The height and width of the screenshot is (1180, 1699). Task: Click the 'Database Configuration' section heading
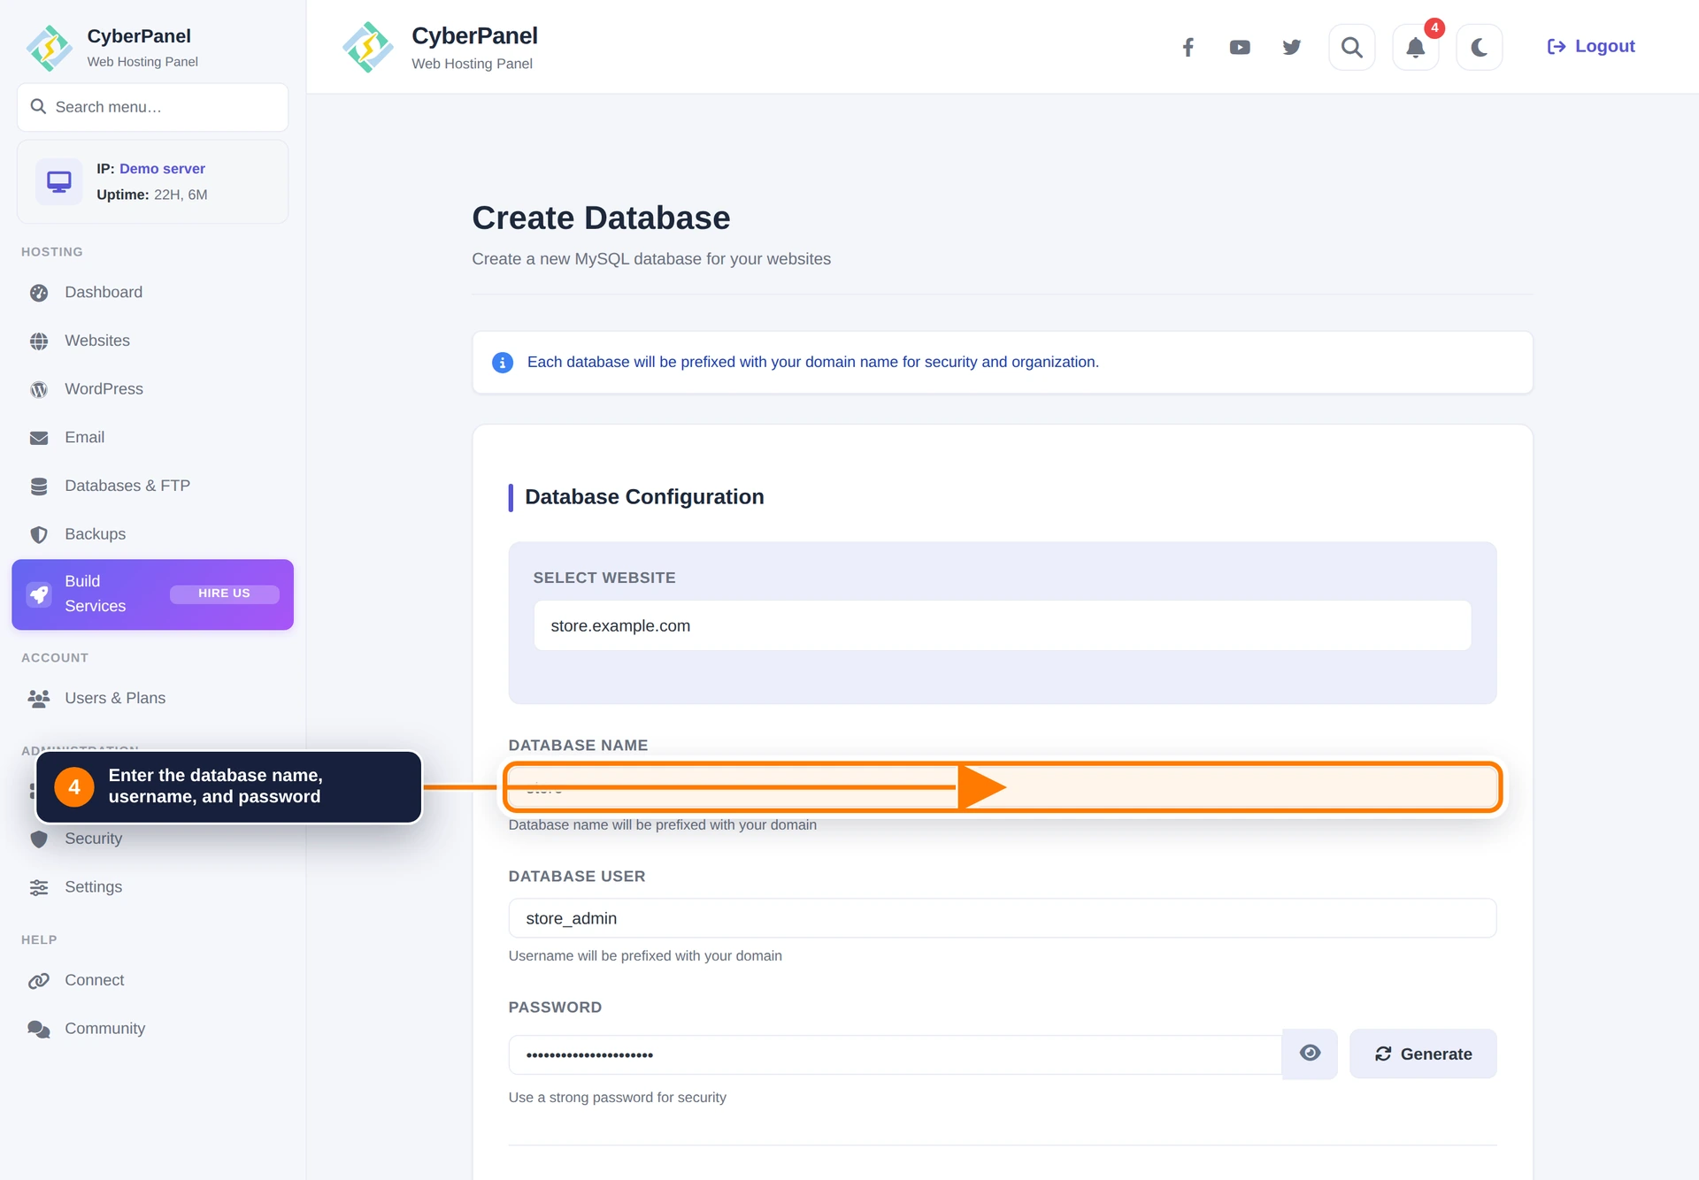[644, 497]
